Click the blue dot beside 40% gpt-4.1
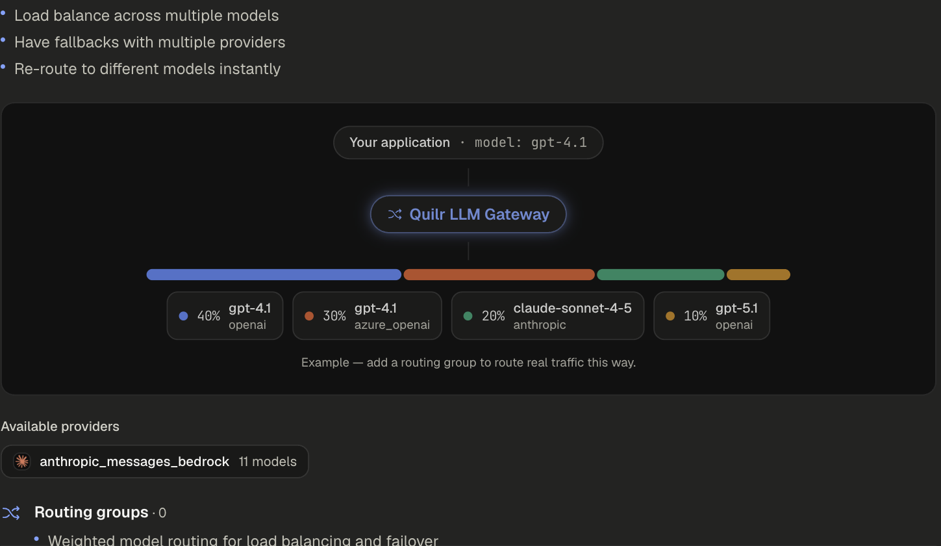The image size is (941, 546). 183,316
